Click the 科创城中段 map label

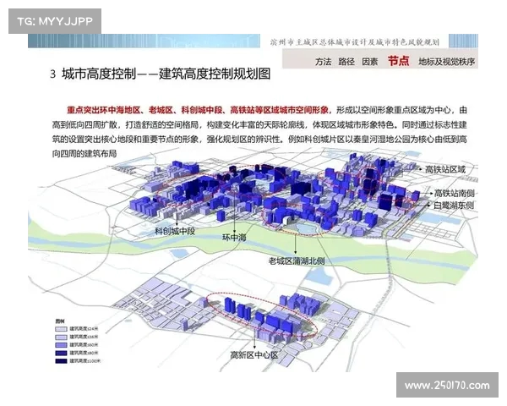[x=175, y=230]
